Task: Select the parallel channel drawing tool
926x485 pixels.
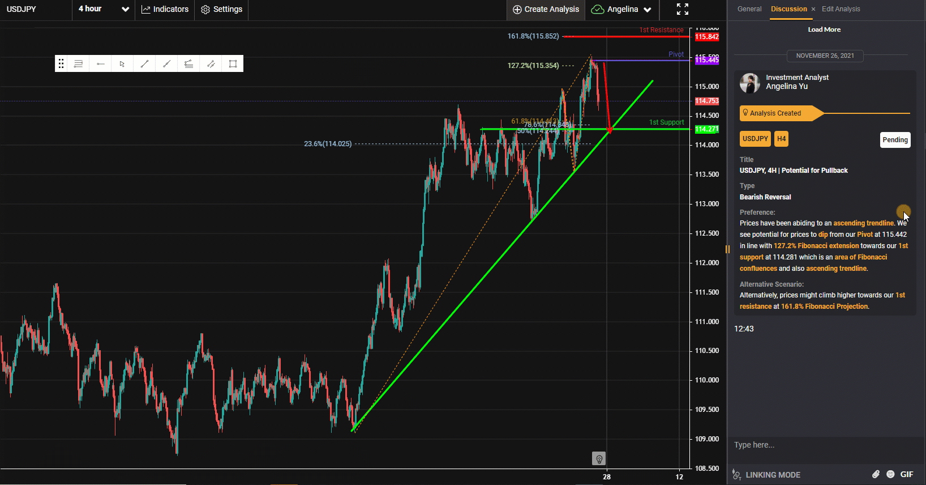Action: click(x=211, y=64)
